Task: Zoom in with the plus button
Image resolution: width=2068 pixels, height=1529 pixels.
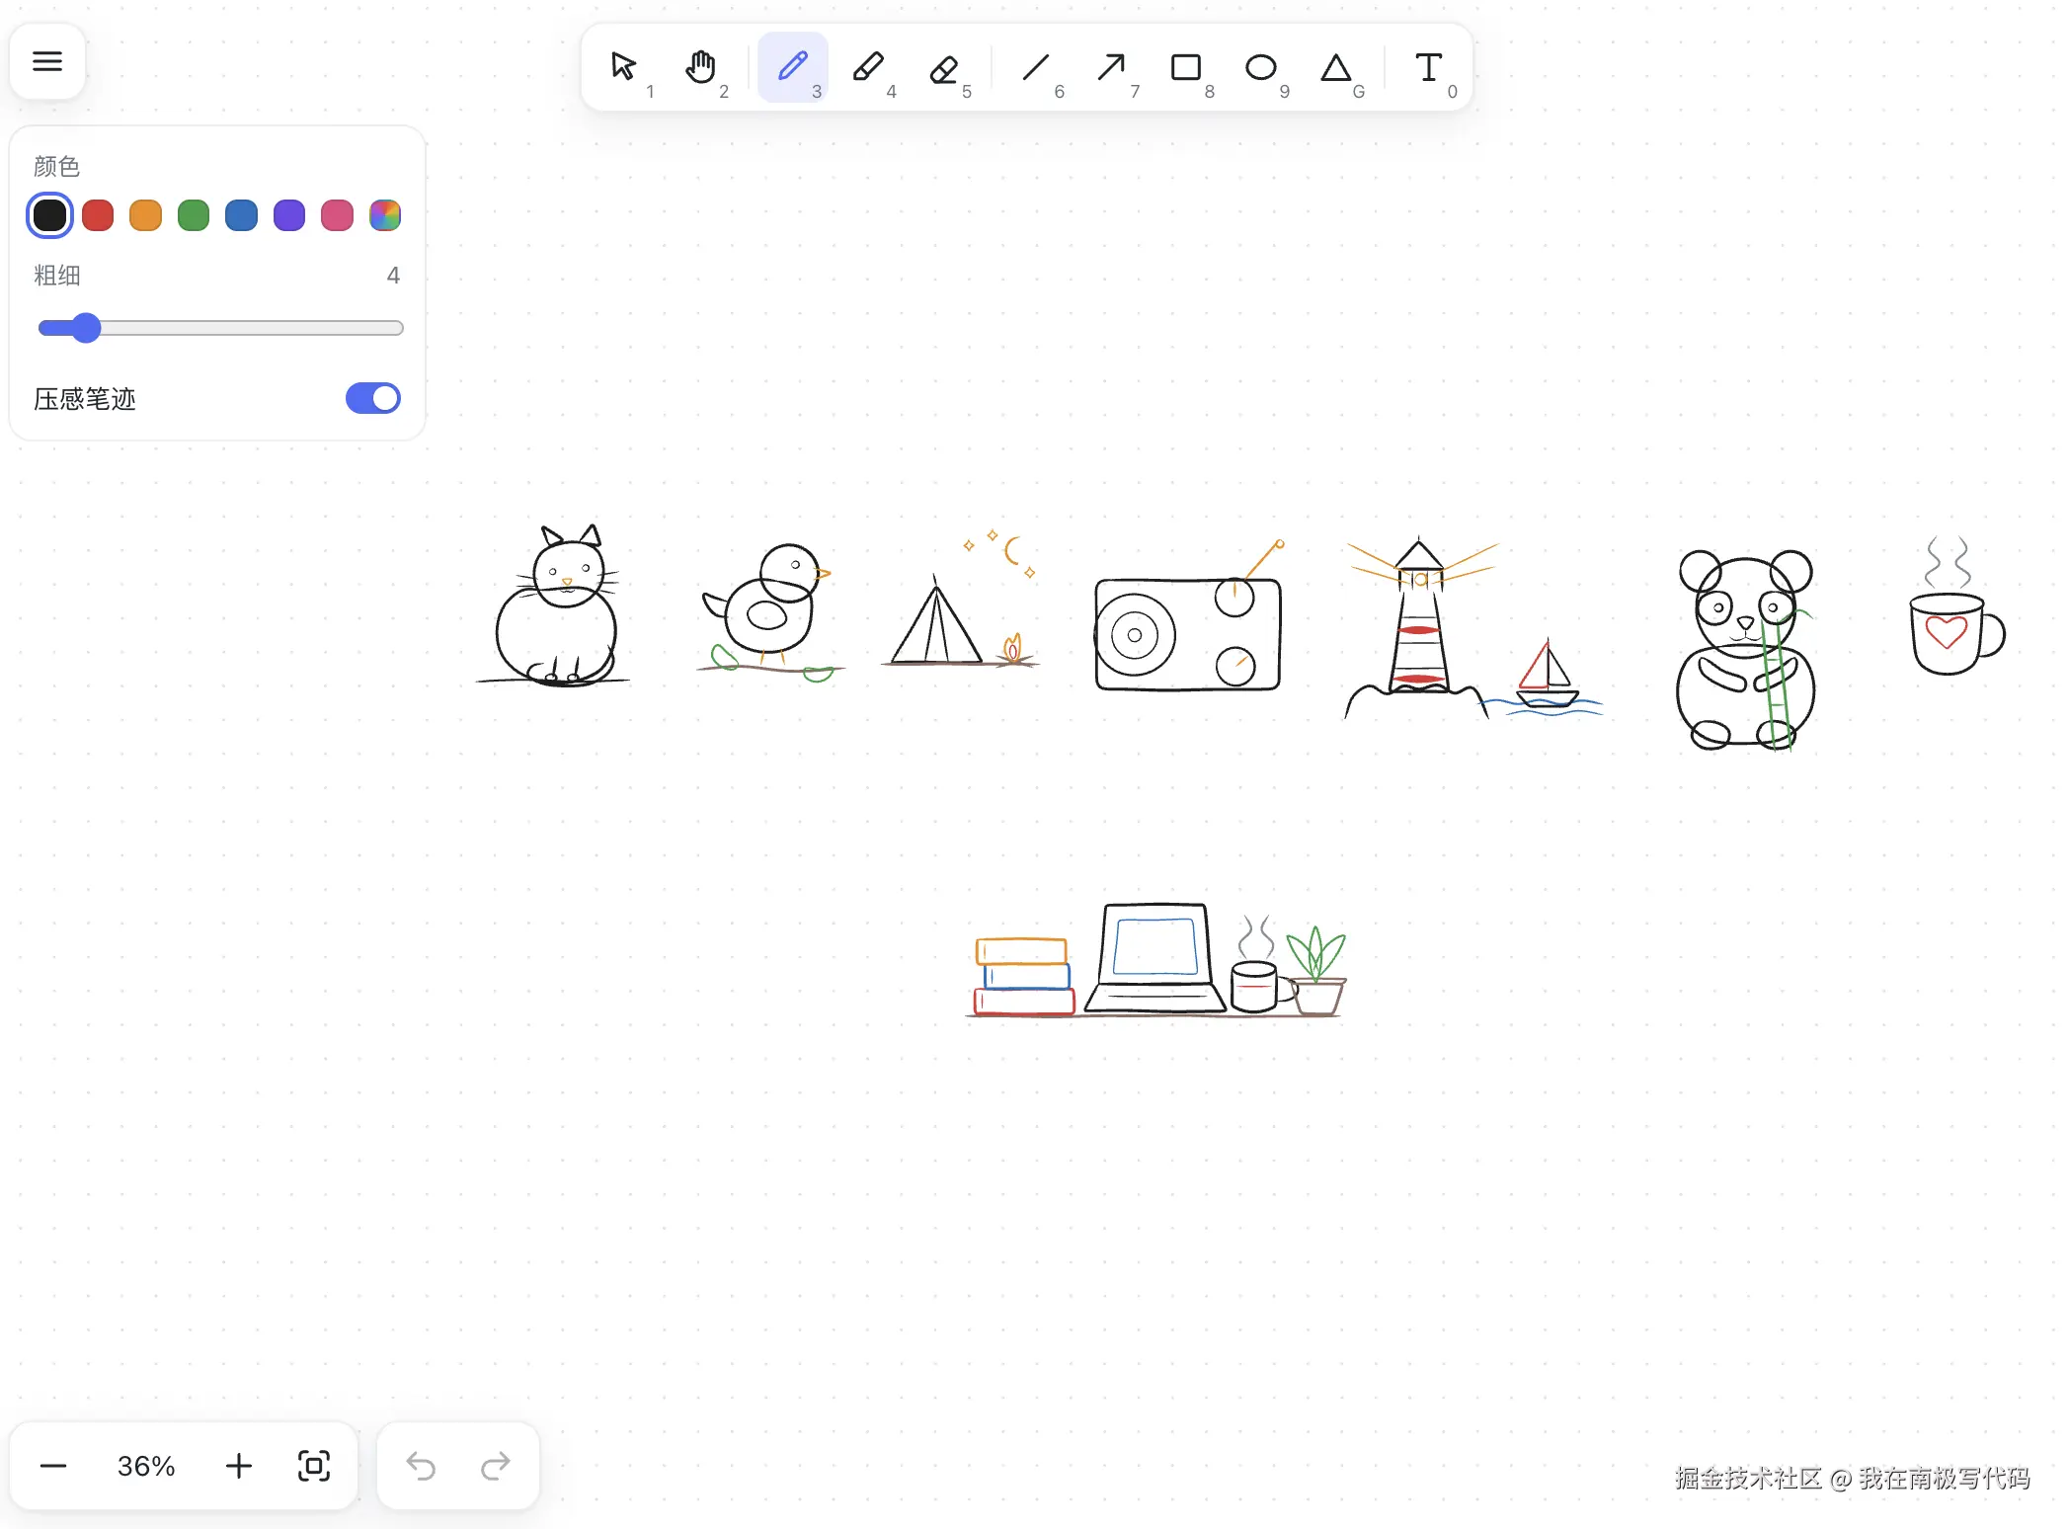Action: [239, 1466]
